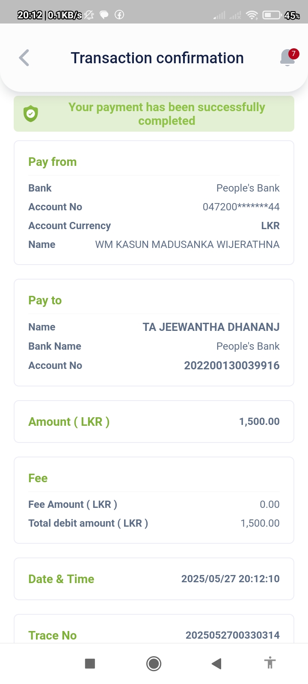Select recipient account number 202200130039916
This screenshot has height=684, width=308.
click(x=231, y=366)
